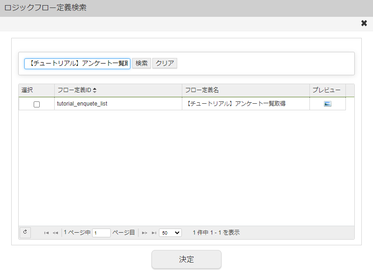Click the クリア clear button
Screen dimensions: 373x278
(x=165, y=63)
